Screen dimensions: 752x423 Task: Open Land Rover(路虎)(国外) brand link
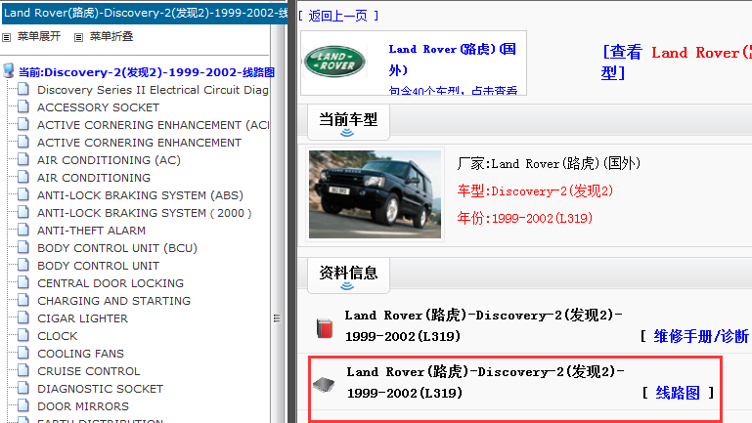pyautogui.click(x=452, y=60)
